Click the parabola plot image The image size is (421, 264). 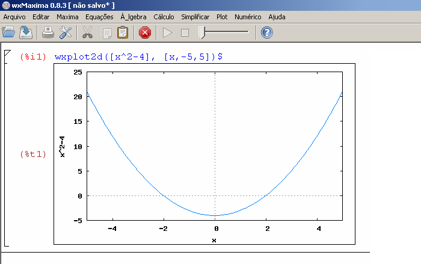[x=204, y=154]
